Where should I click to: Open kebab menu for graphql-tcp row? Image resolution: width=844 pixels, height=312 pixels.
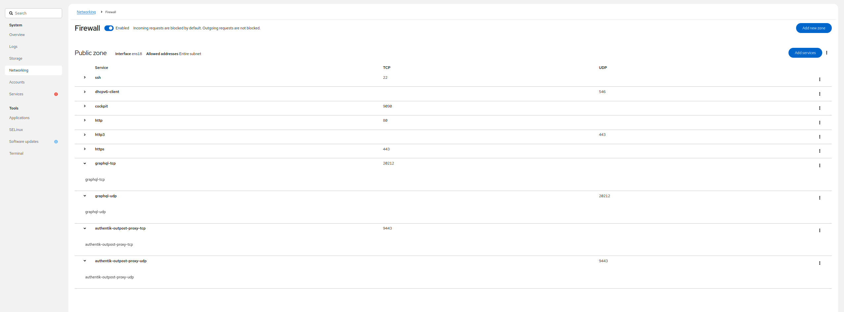[x=820, y=166]
